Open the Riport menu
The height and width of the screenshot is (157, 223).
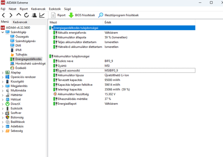pyautogui.click(x=24, y=9)
